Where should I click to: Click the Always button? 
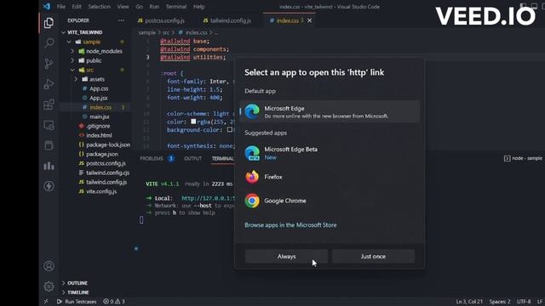click(286, 257)
